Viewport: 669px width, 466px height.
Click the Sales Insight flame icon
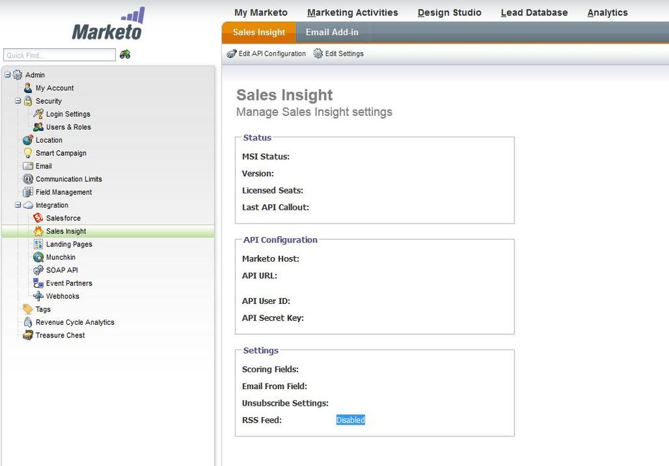(38, 231)
